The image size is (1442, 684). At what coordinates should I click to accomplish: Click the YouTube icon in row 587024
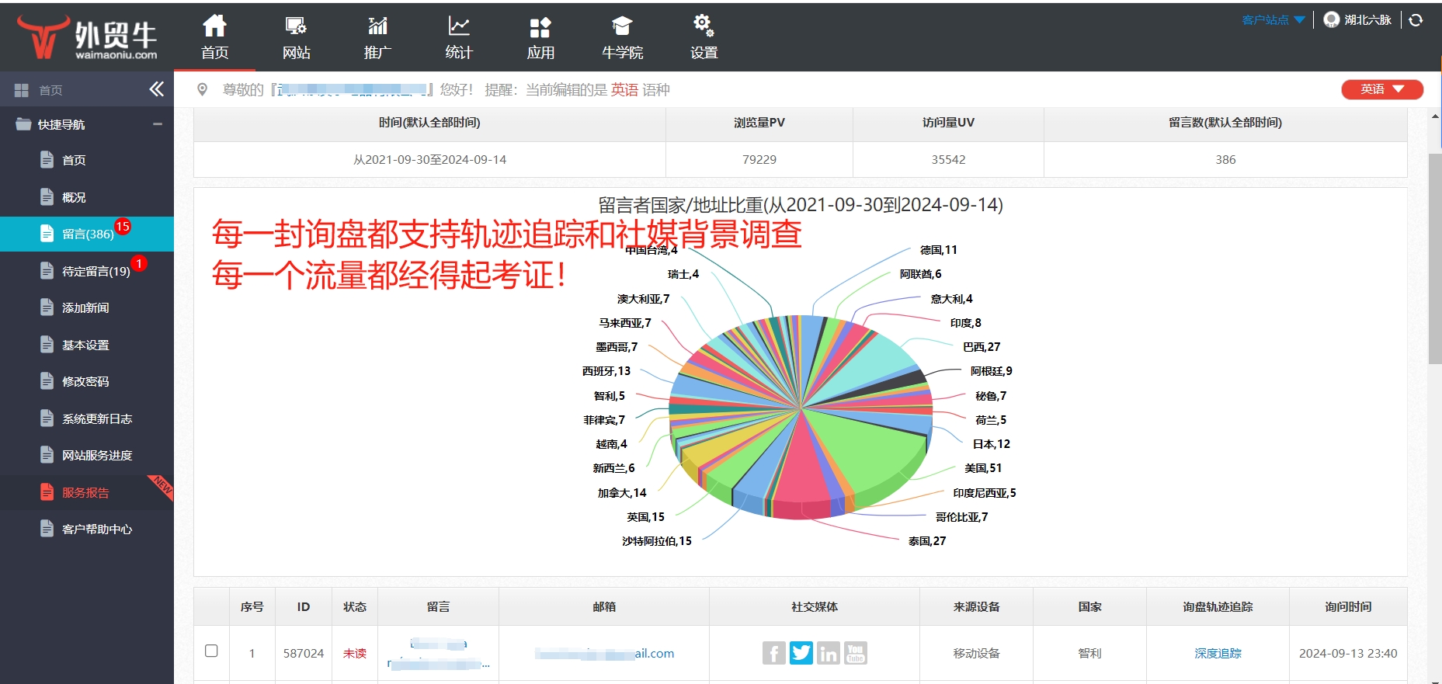pyautogui.click(x=856, y=653)
